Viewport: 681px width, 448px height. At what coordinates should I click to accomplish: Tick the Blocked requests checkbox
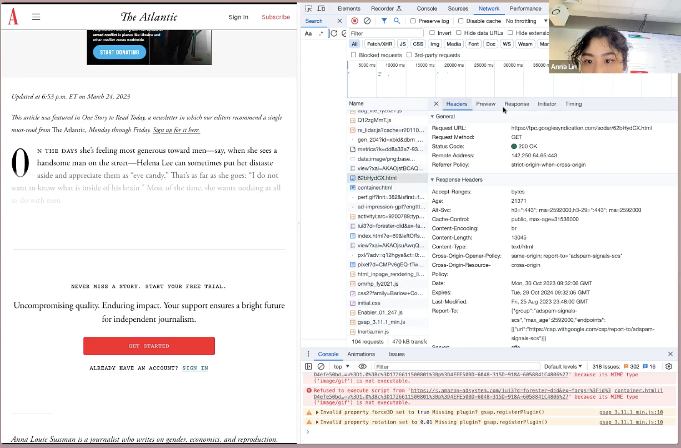(x=354, y=55)
